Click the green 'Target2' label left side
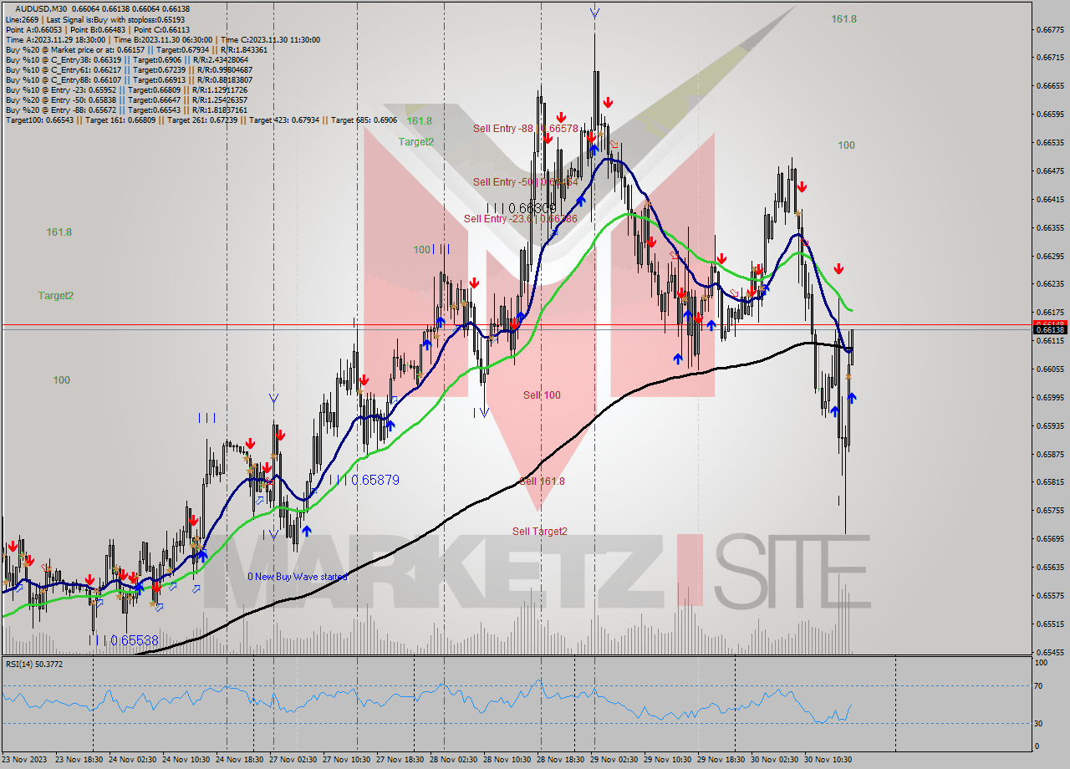 56,295
